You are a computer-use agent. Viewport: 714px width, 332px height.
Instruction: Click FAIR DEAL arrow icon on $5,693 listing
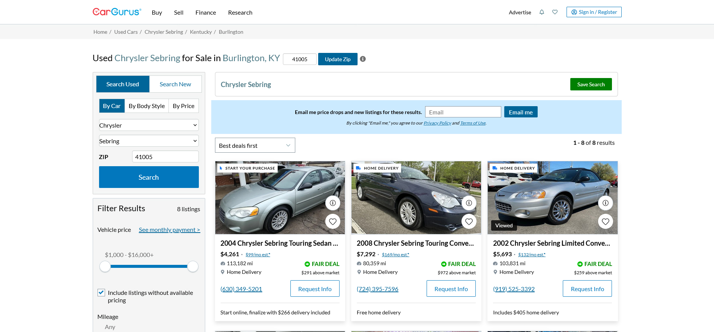(x=580, y=264)
